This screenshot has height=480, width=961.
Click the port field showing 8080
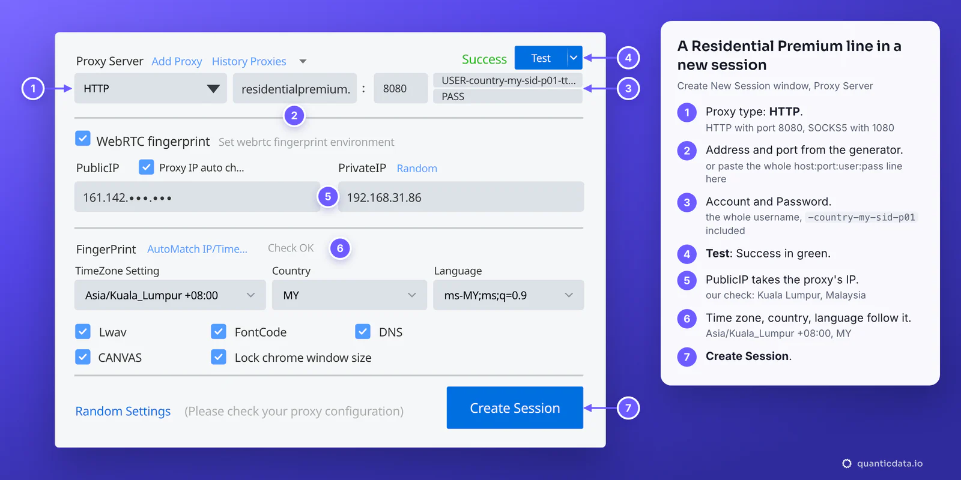400,88
